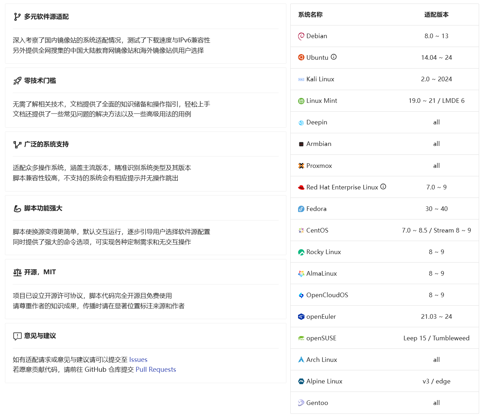The height and width of the screenshot is (417, 483).
Task: Click the Fedora logo icon
Action: (x=301, y=209)
